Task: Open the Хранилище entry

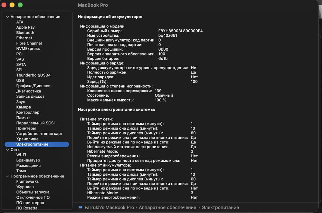Action: pyautogui.click(x=27, y=139)
